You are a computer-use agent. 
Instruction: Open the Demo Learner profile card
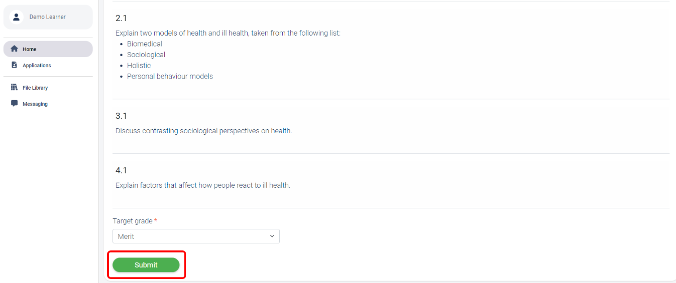48,17
